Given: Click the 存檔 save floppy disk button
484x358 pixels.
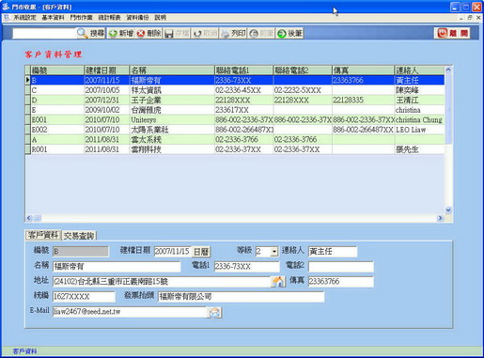Looking at the screenshot, I should (x=177, y=33).
